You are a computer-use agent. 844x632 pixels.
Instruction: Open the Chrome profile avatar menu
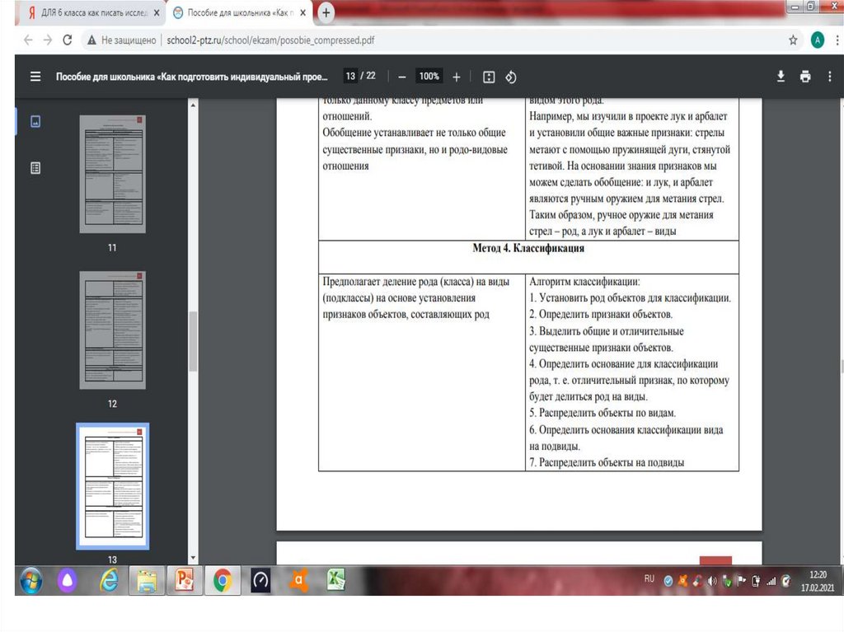[817, 40]
